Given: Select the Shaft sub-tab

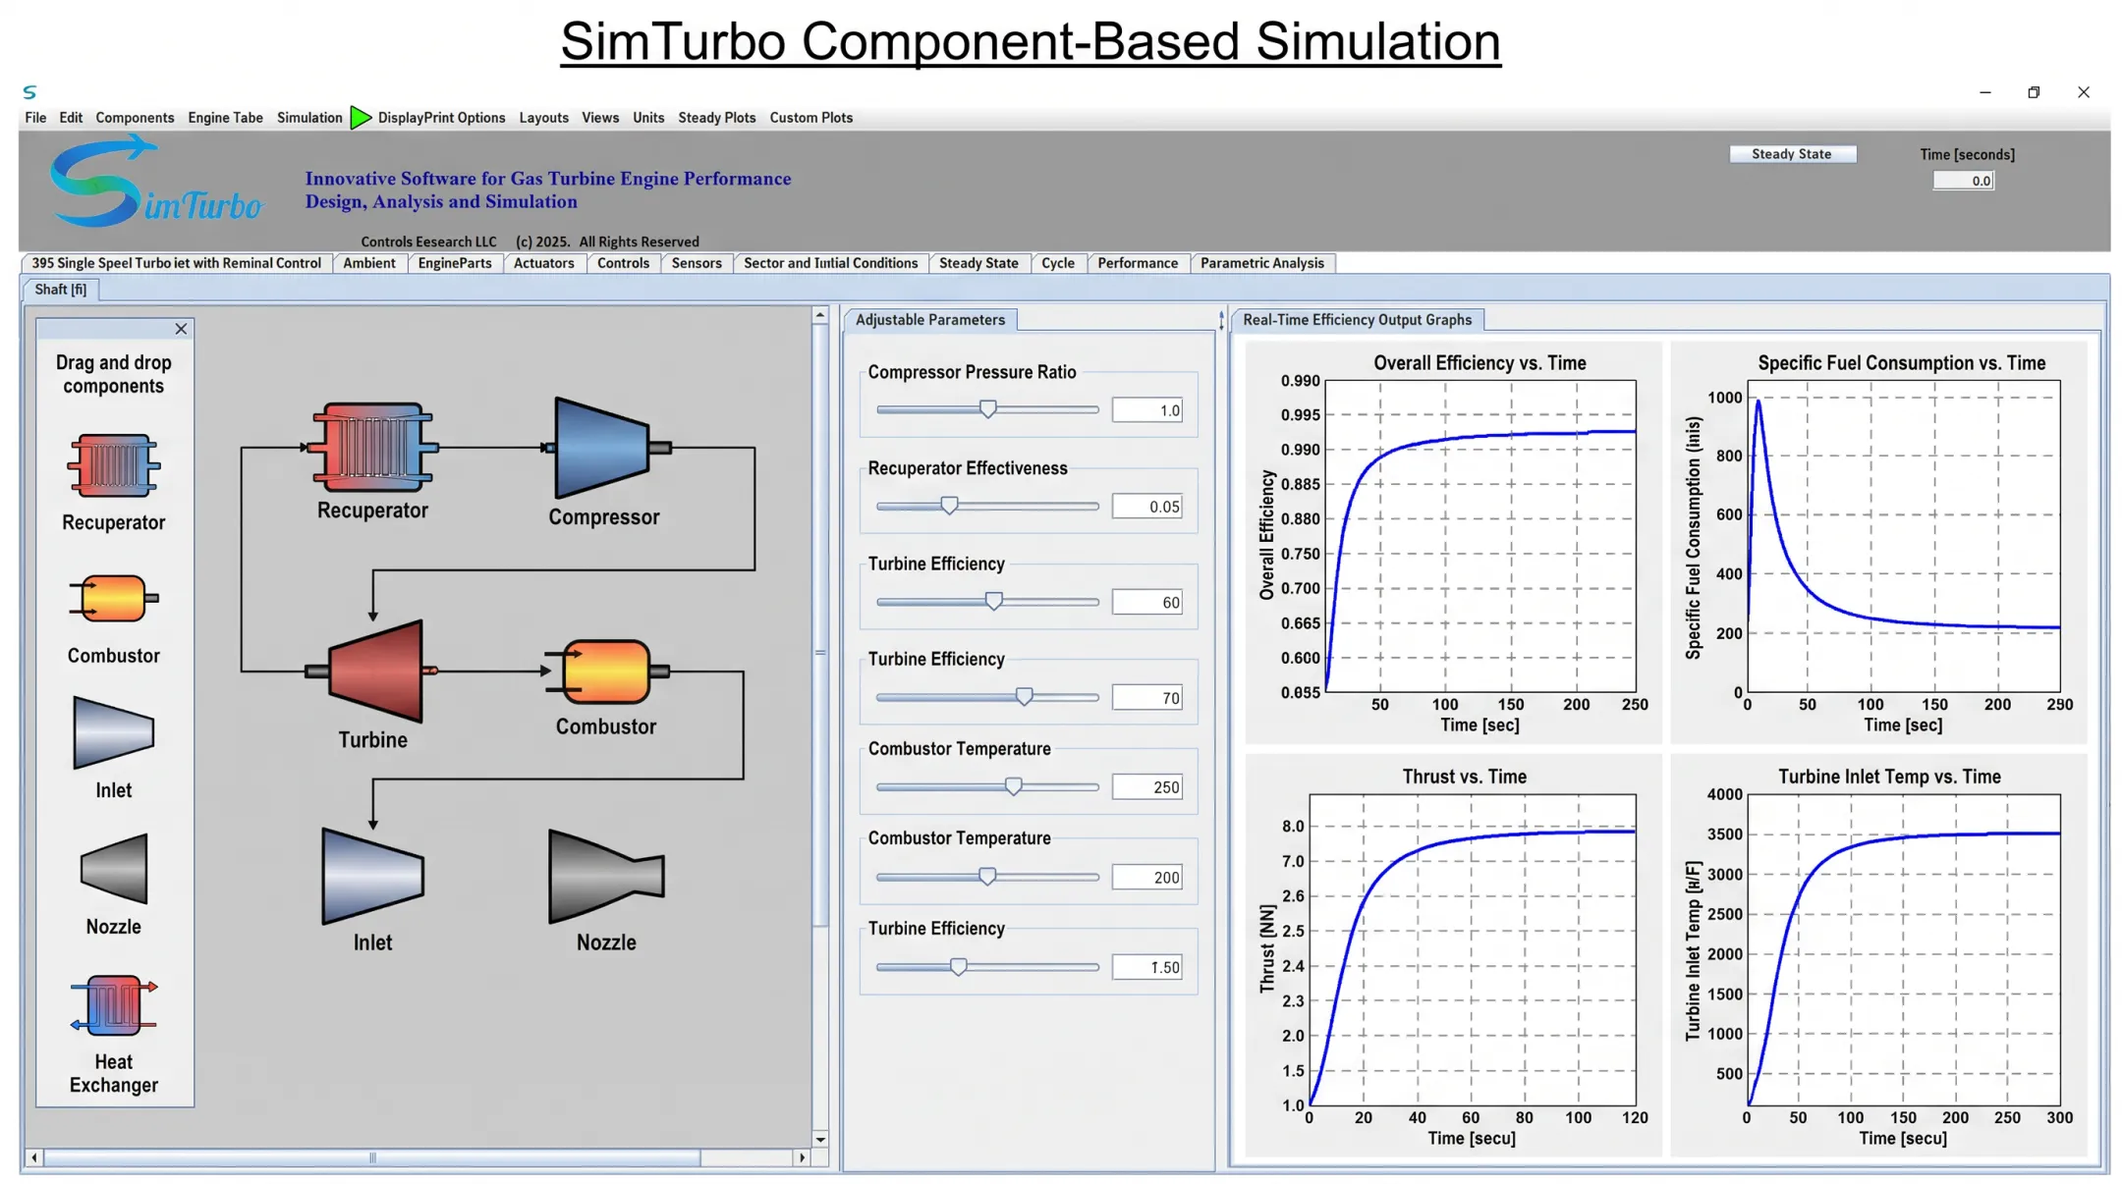Looking at the screenshot, I should pyautogui.click(x=60, y=290).
